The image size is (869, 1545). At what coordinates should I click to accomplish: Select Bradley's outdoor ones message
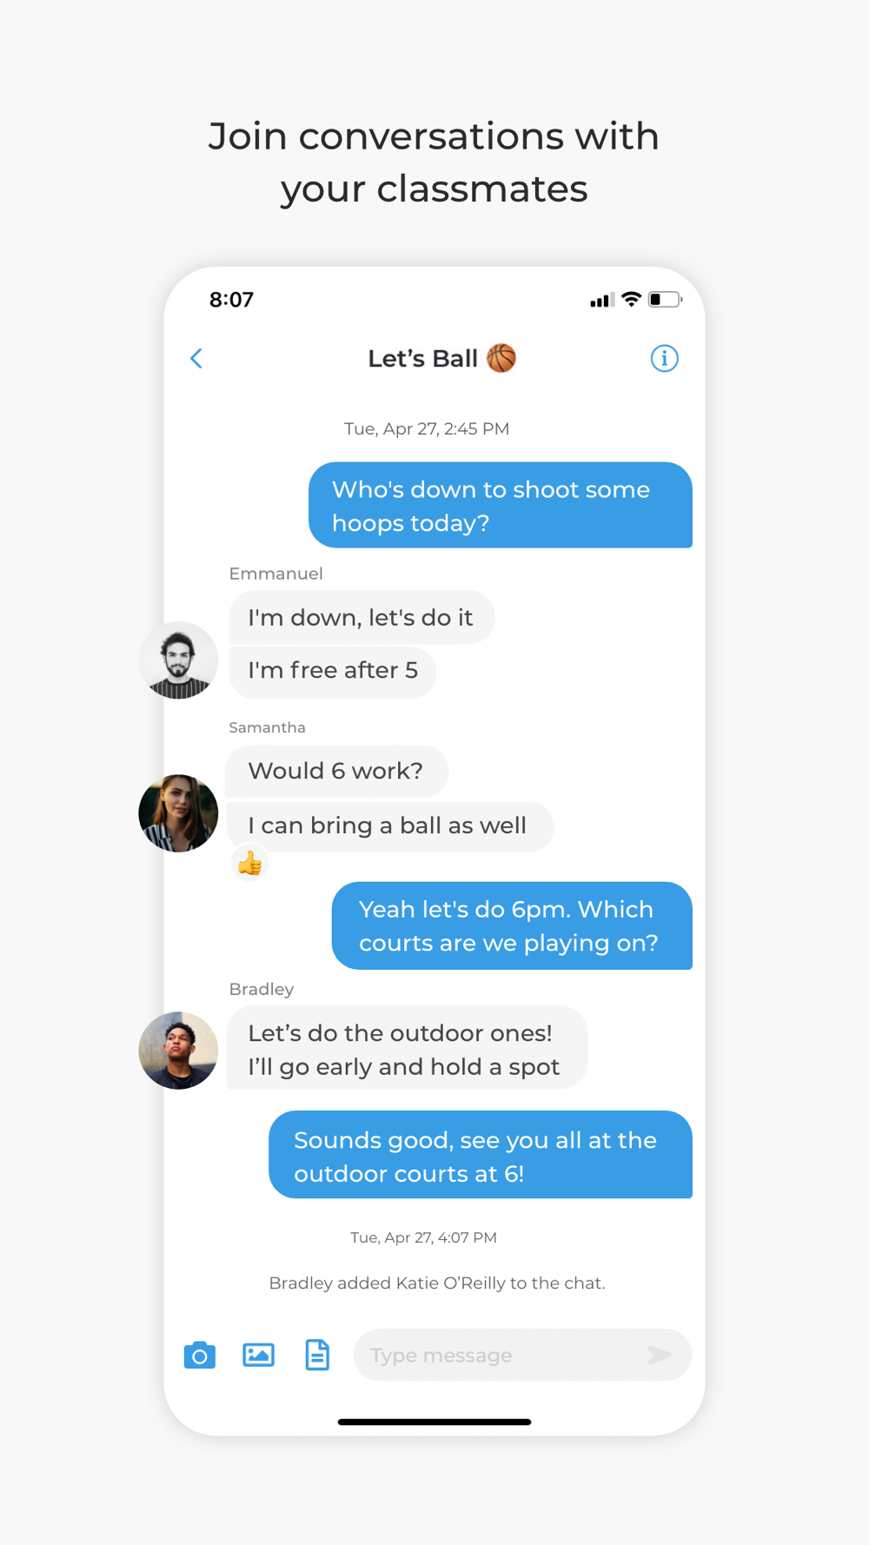pos(407,1048)
